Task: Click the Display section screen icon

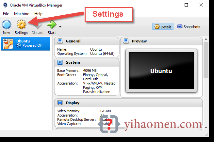Action: click(60, 103)
